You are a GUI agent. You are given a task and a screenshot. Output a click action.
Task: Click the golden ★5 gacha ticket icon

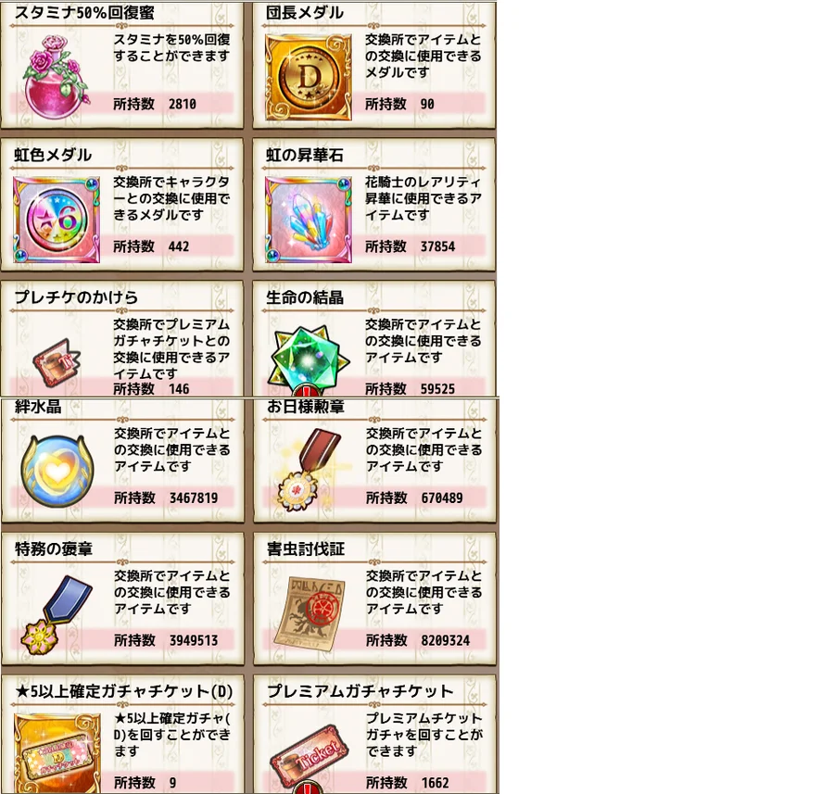pos(57,754)
